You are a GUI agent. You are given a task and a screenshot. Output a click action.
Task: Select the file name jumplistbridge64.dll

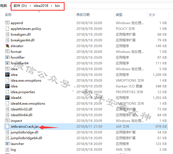[26, 138]
